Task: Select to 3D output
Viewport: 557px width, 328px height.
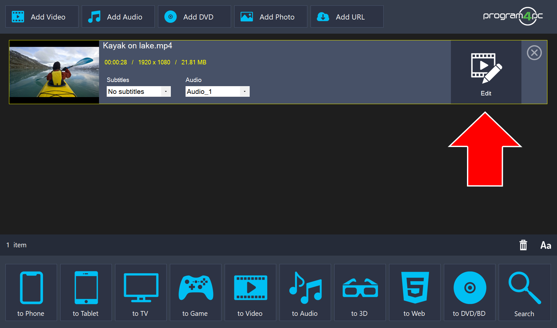Action: [x=360, y=292]
